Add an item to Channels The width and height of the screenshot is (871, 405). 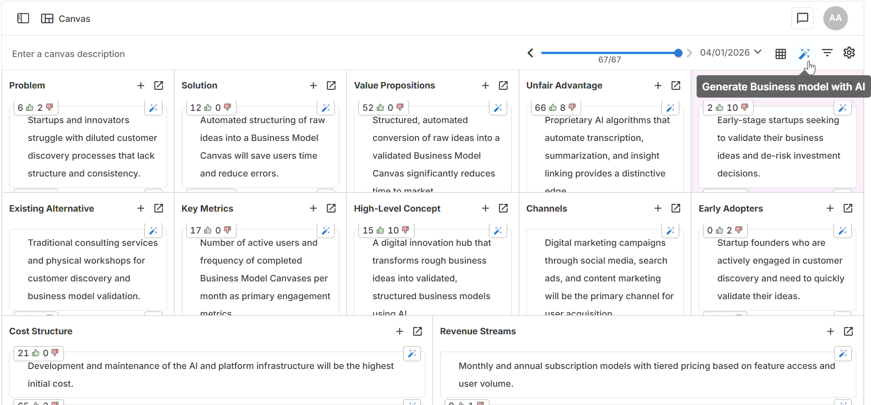(658, 208)
